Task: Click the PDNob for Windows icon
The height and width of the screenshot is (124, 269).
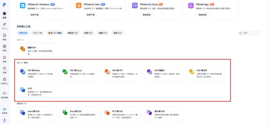Action: 23,5
